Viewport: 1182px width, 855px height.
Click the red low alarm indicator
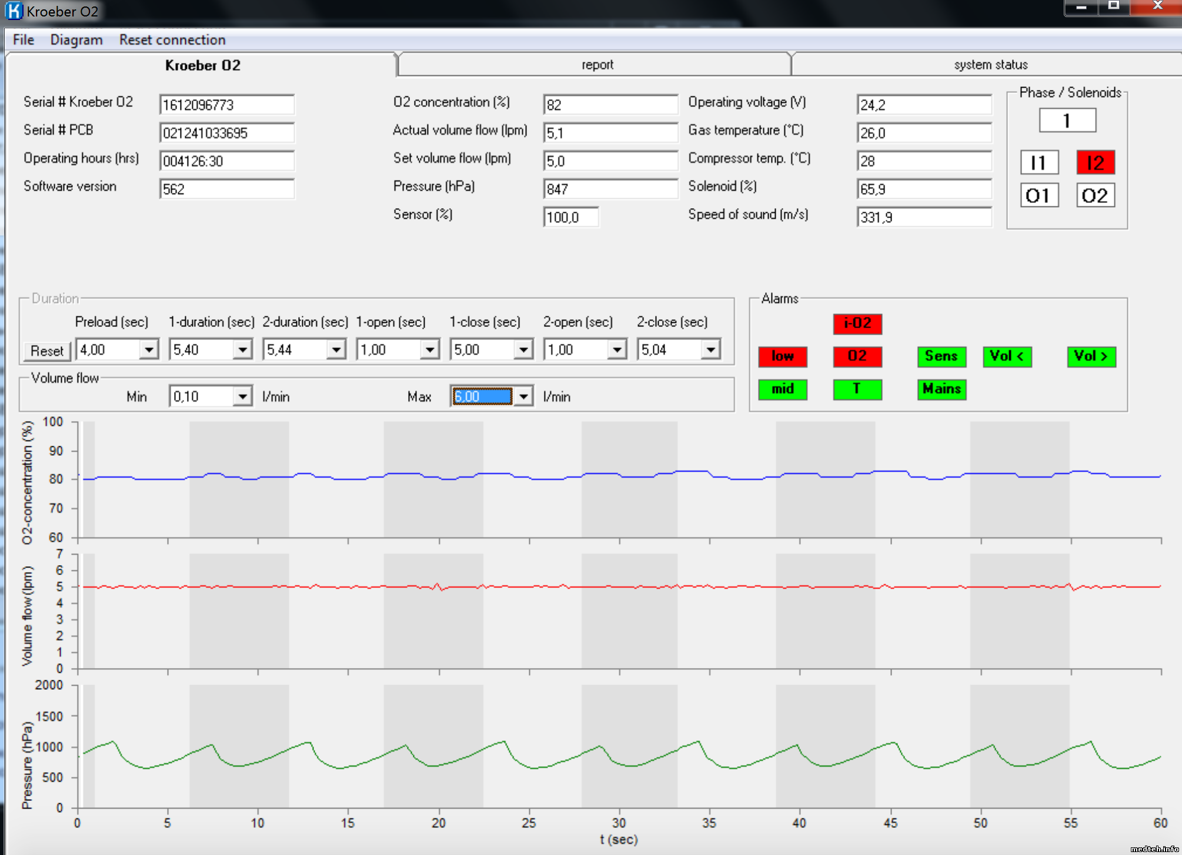[782, 356]
